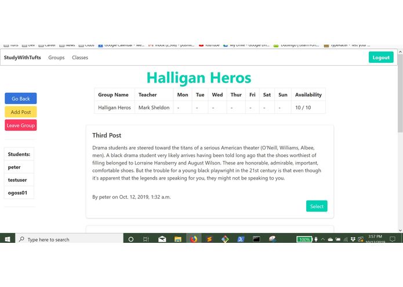Switch to Firefox in the taskbar

coord(194,239)
